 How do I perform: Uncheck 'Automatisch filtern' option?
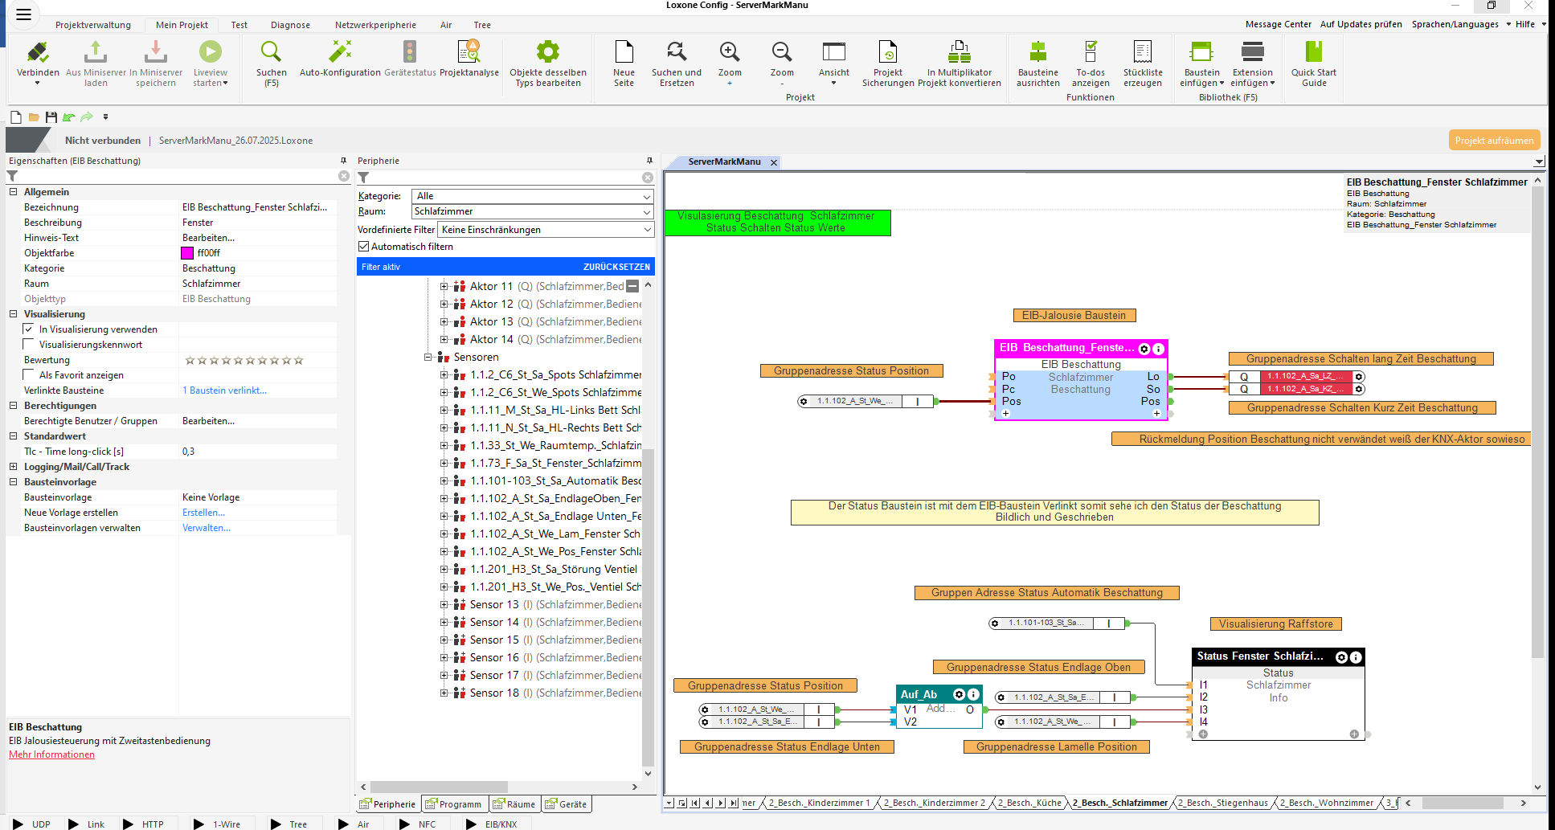[364, 247]
